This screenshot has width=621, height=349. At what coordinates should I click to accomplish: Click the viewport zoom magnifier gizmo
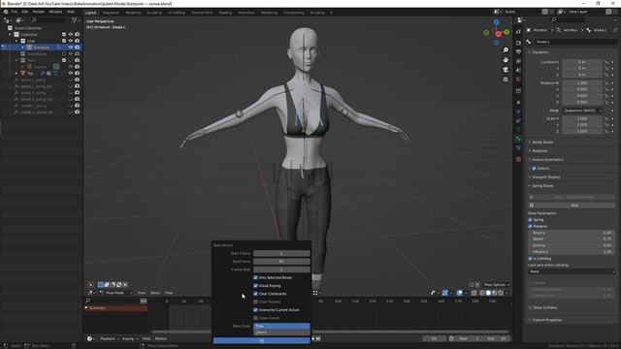[506, 50]
